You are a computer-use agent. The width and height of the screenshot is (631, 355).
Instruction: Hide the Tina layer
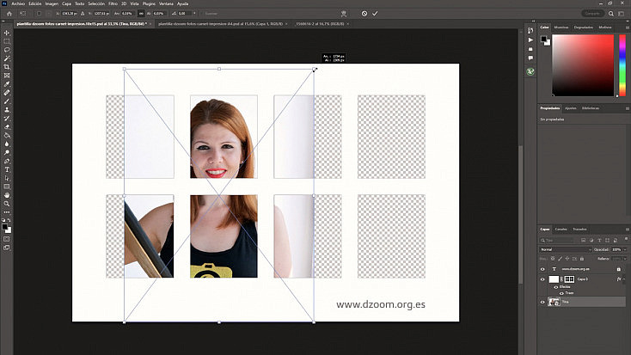[542, 302]
